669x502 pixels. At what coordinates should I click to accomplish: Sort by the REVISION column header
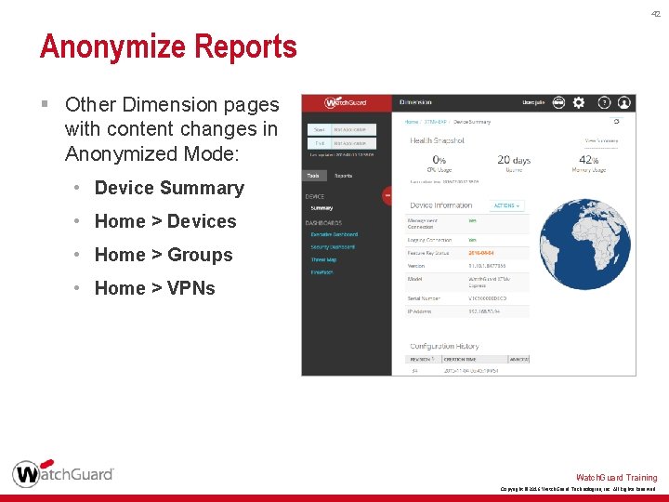coord(423,360)
